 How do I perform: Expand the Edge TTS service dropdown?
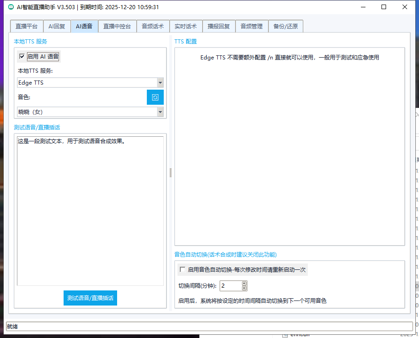click(x=160, y=83)
